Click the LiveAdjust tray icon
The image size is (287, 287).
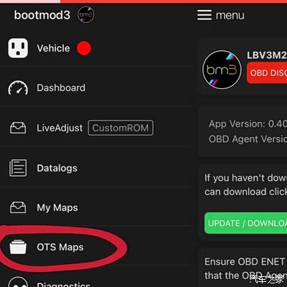(x=18, y=128)
